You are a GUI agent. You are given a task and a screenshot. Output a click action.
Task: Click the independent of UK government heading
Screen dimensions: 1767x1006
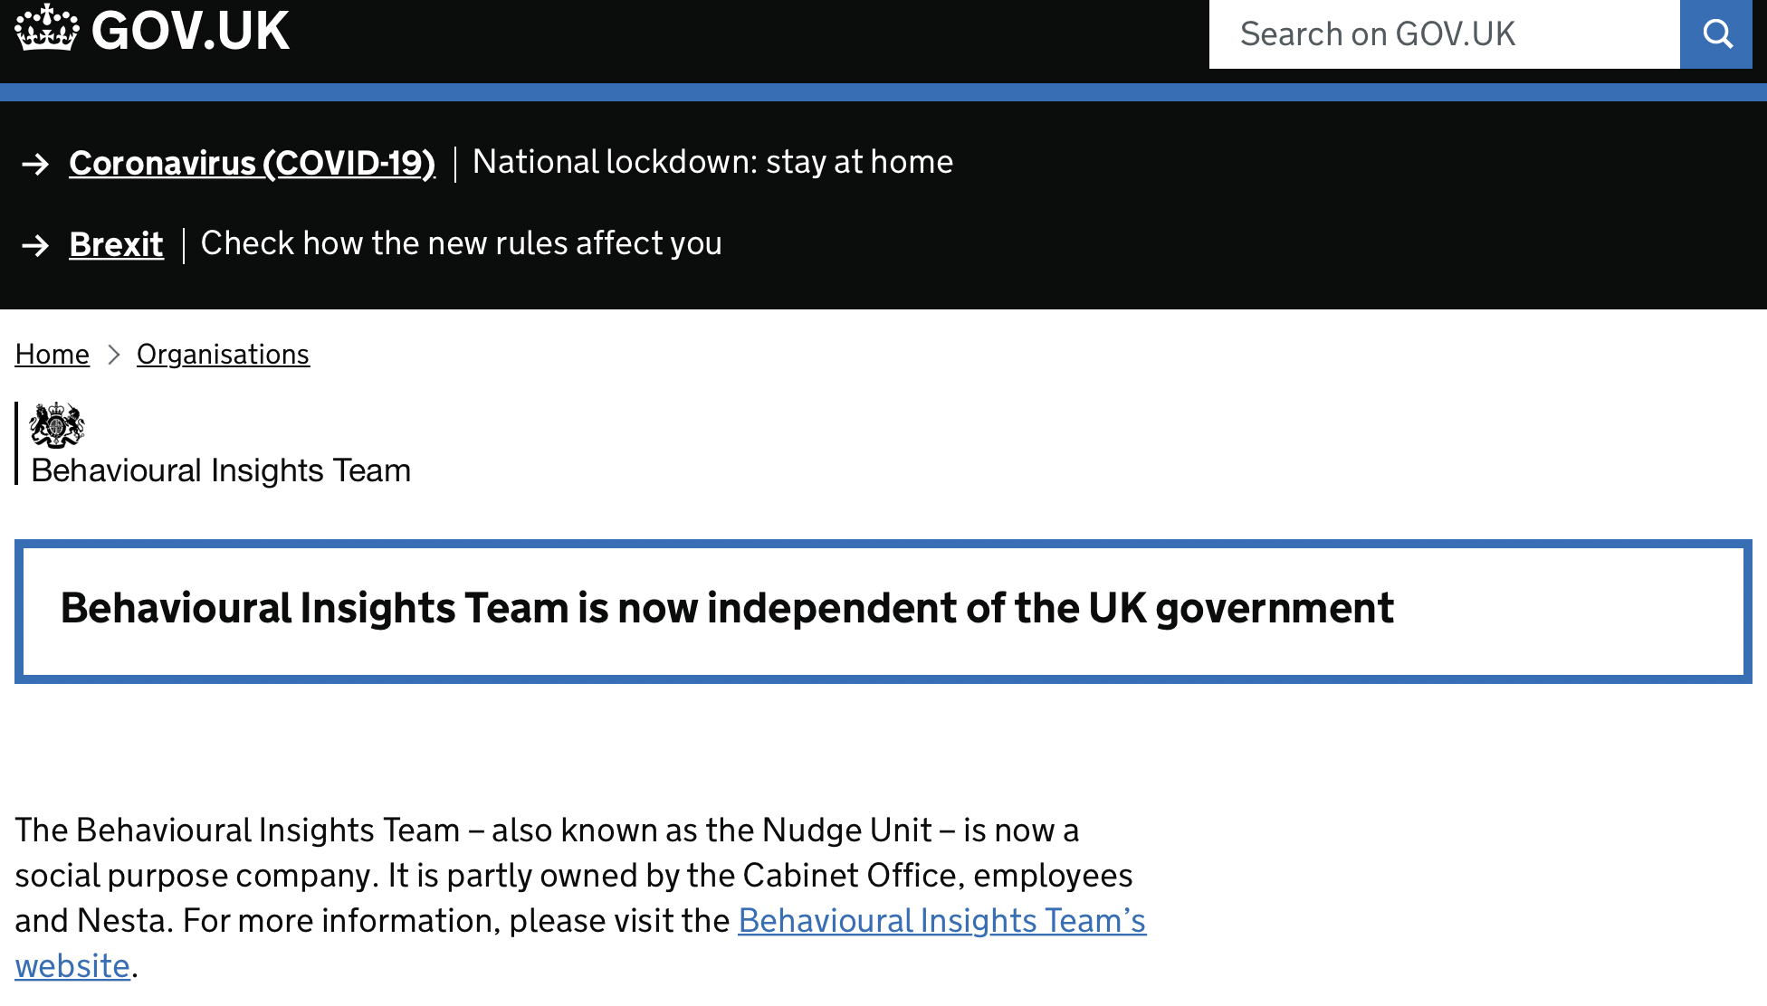726,608
